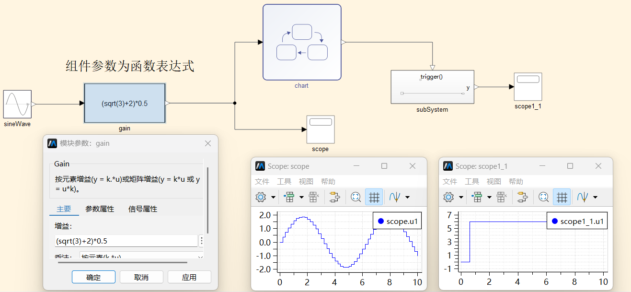Click the 组件参数为函数表达式 annotation text
This screenshot has width=631, height=292.
[x=130, y=66]
